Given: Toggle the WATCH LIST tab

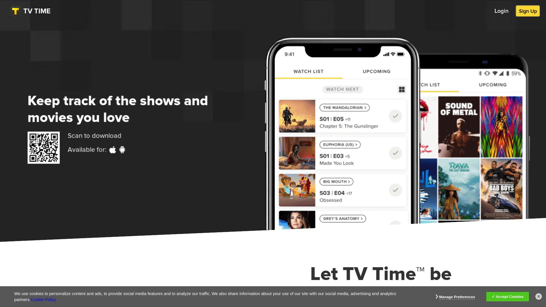Looking at the screenshot, I should coord(308,71).
